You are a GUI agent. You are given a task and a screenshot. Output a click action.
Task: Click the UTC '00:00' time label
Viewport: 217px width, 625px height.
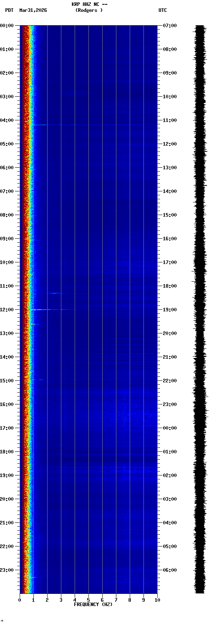point(170,428)
